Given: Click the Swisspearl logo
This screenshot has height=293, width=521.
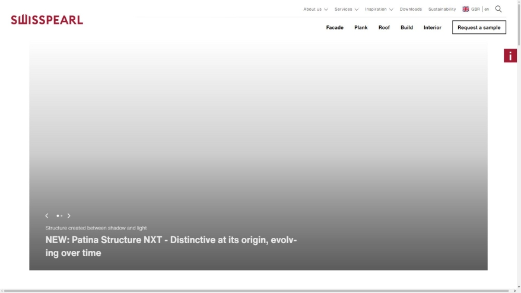Looking at the screenshot, I should click(47, 20).
